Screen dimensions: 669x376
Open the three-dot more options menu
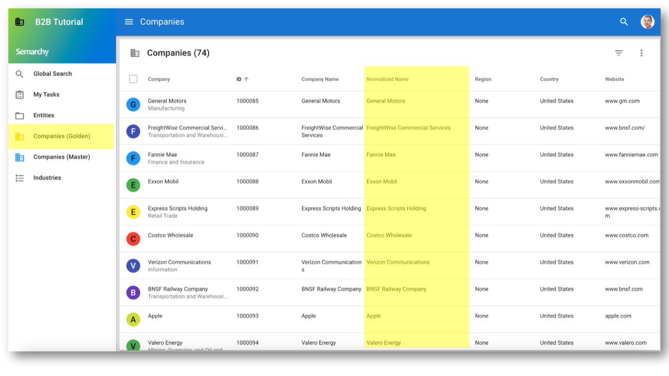pos(641,53)
